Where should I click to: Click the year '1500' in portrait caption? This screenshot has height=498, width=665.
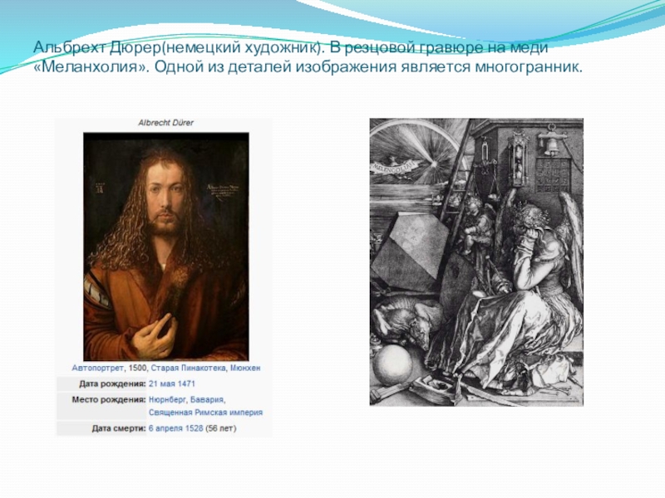click(x=137, y=368)
